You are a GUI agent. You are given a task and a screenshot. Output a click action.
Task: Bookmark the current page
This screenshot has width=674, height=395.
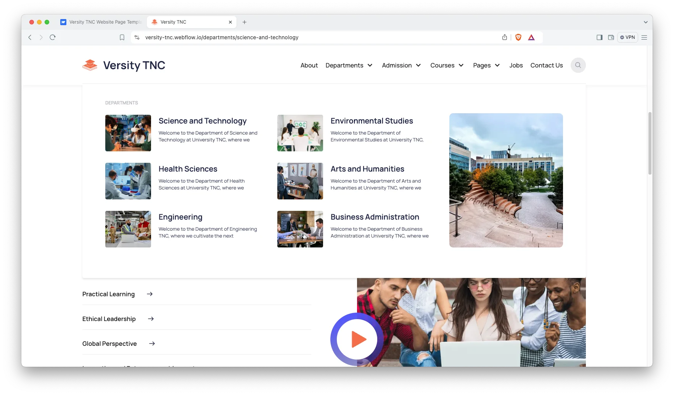[x=122, y=37]
